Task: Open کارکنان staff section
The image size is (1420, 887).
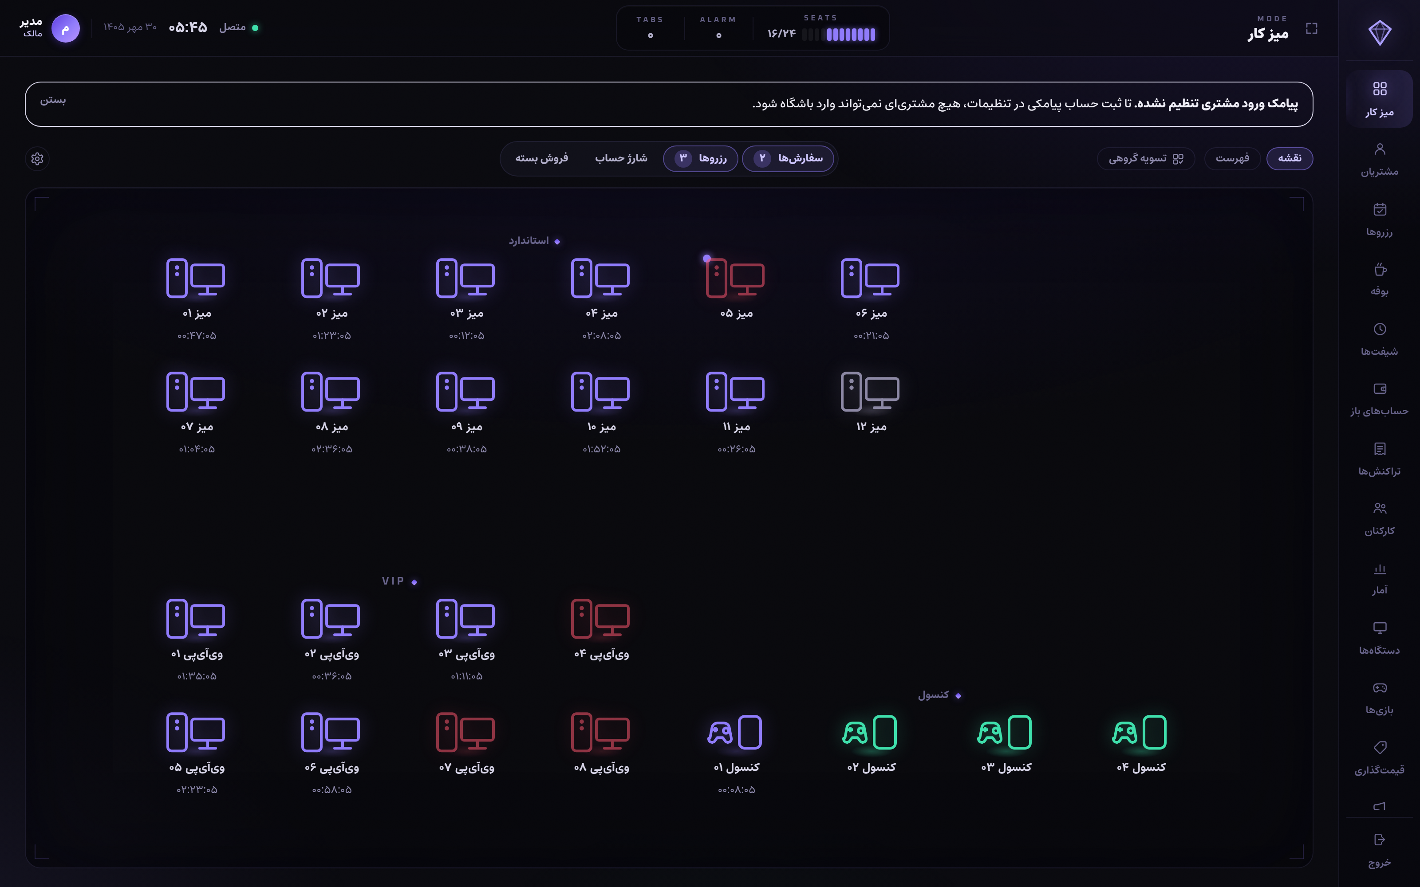Action: coord(1379,518)
